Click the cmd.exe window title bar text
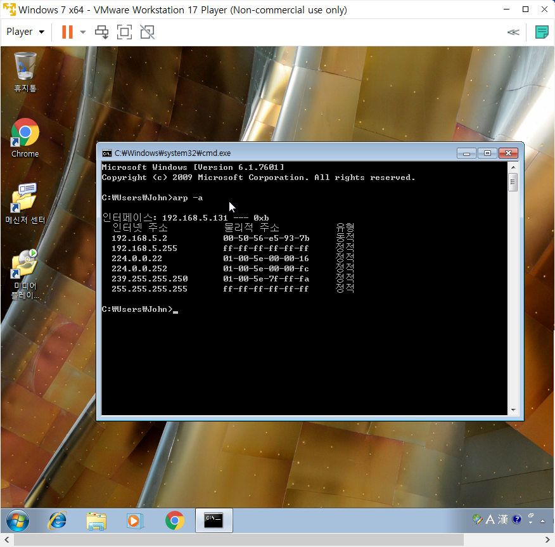This screenshot has height=547, width=555. pos(173,153)
